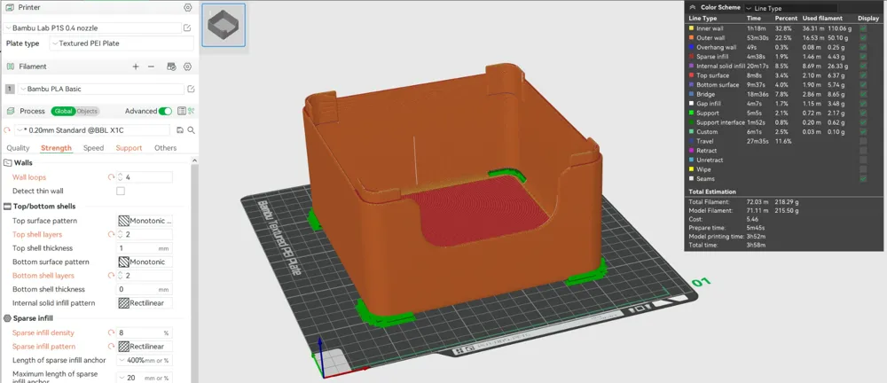
Task: Switch to the Support tab
Action: click(129, 148)
